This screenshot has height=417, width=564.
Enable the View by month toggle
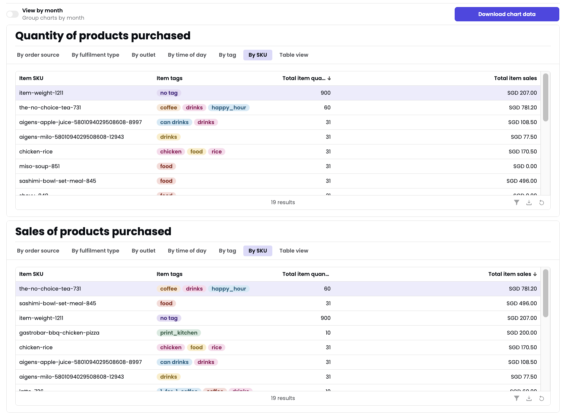(12, 14)
